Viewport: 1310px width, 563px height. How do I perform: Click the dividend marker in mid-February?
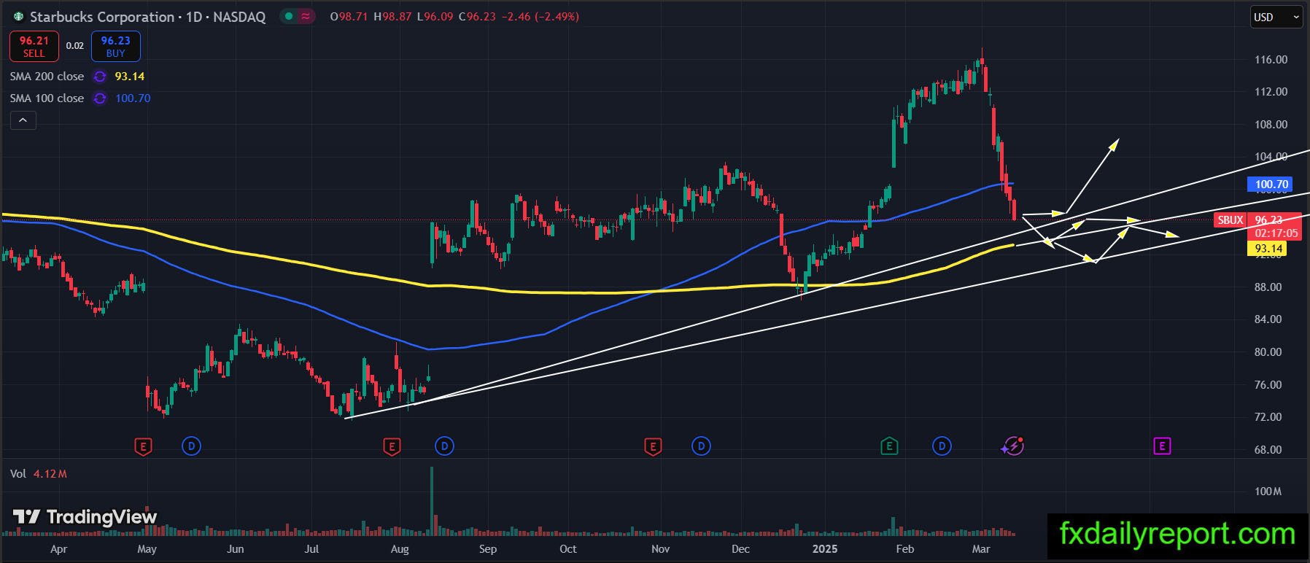coord(942,446)
